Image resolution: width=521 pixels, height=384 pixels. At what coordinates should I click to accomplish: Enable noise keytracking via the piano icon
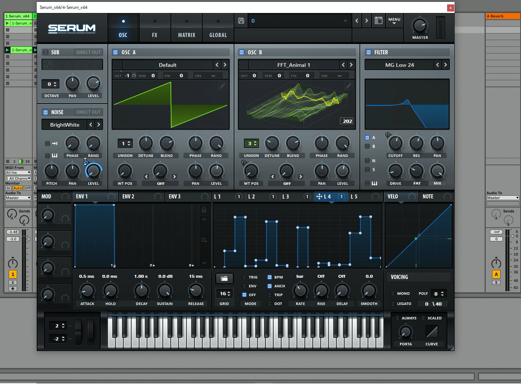(55, 155)
